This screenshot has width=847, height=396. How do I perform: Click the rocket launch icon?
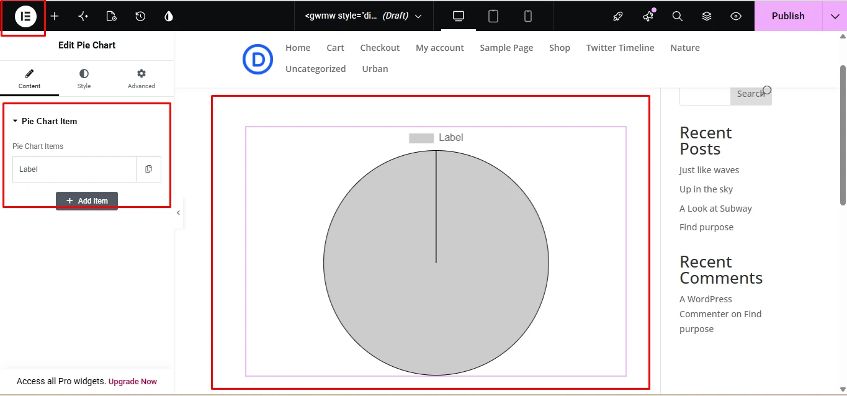[x=617, y=16]
